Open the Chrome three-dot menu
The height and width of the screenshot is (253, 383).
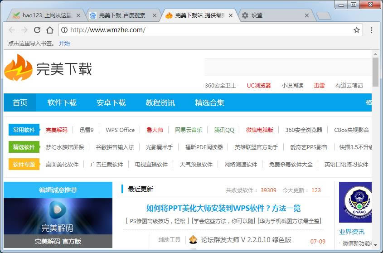(371, 30)
